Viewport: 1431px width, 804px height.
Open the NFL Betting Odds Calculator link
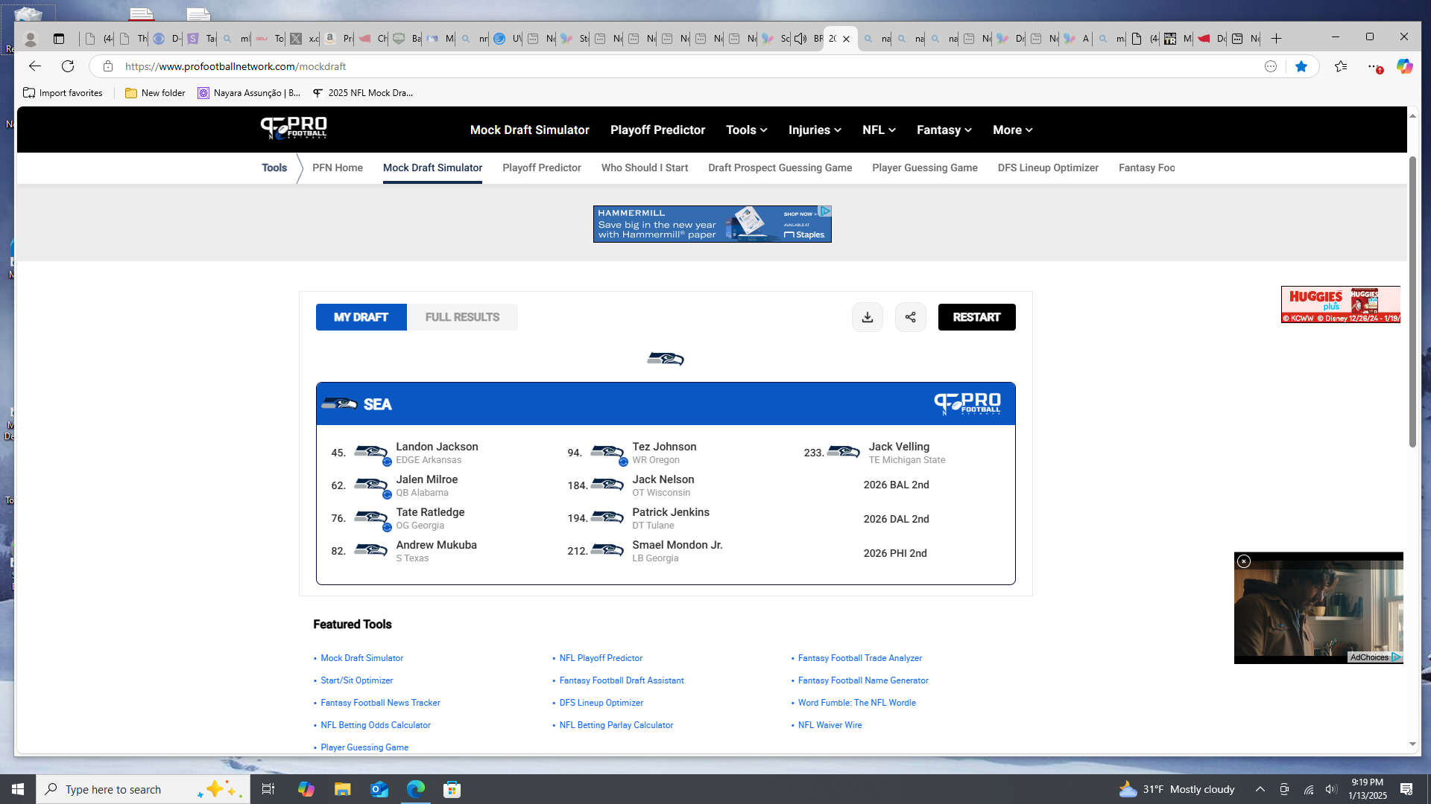coord(375,725)
